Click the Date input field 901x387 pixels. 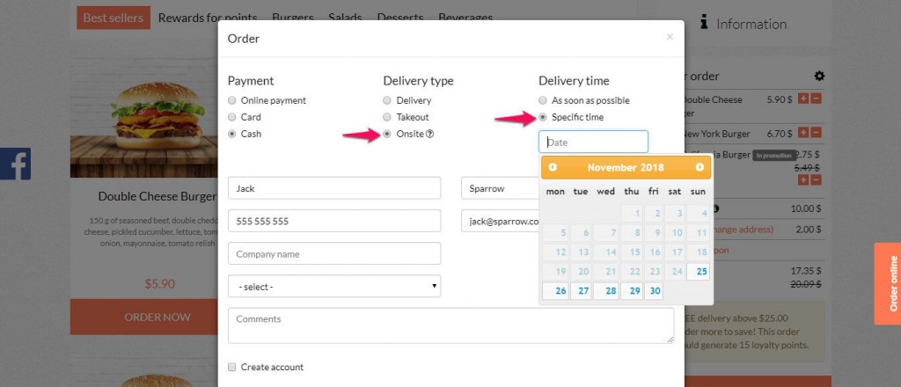click(593, 142)
